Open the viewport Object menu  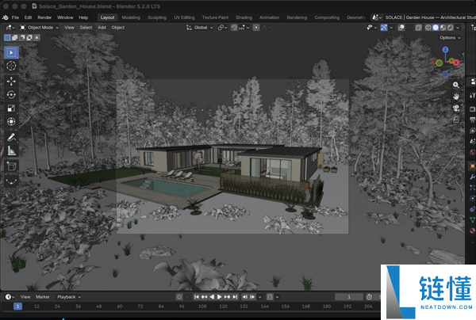click(117, 28)
